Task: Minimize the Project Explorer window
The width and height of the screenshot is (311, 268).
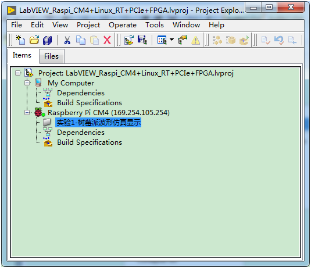Action: (253, 8)
